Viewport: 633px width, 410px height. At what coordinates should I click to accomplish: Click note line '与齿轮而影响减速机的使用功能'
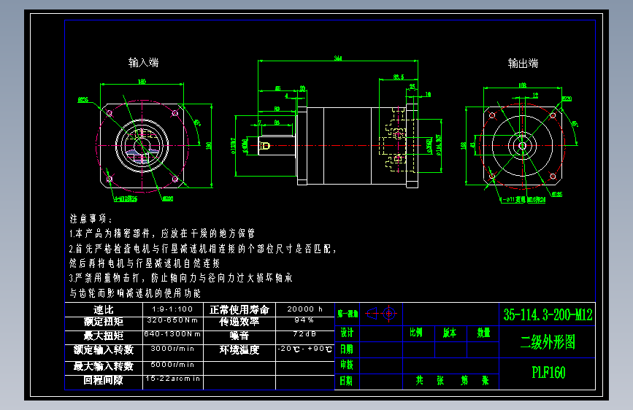click(135, 293)
